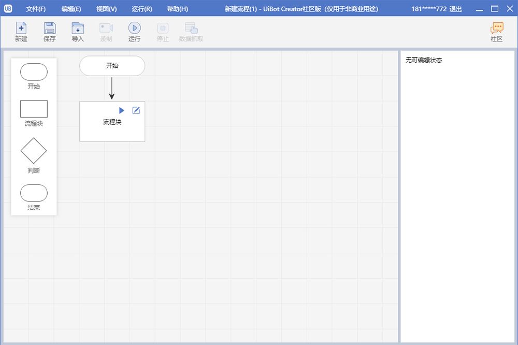This screenshot has width=518, height=345.
Task: Click the Save (保存) floppy icon
Action: pos(50,28)
